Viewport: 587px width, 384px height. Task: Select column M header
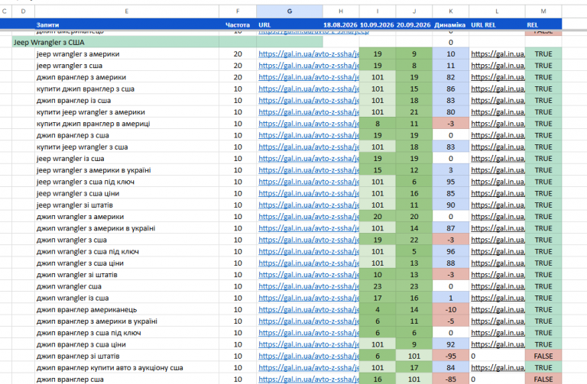tap(543, 11)
